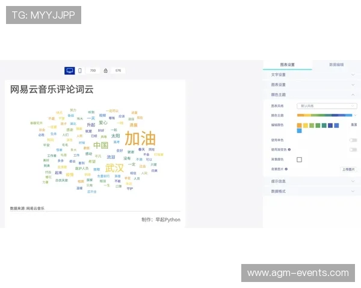This screenshot has height=288, width=361.
Task: Open the color theme gradient dropdown
Action: (x=327, y=115)
